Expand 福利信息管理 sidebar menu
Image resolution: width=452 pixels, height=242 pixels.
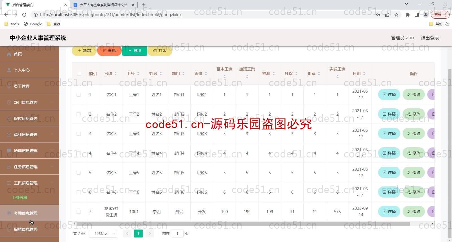point(30,135)
